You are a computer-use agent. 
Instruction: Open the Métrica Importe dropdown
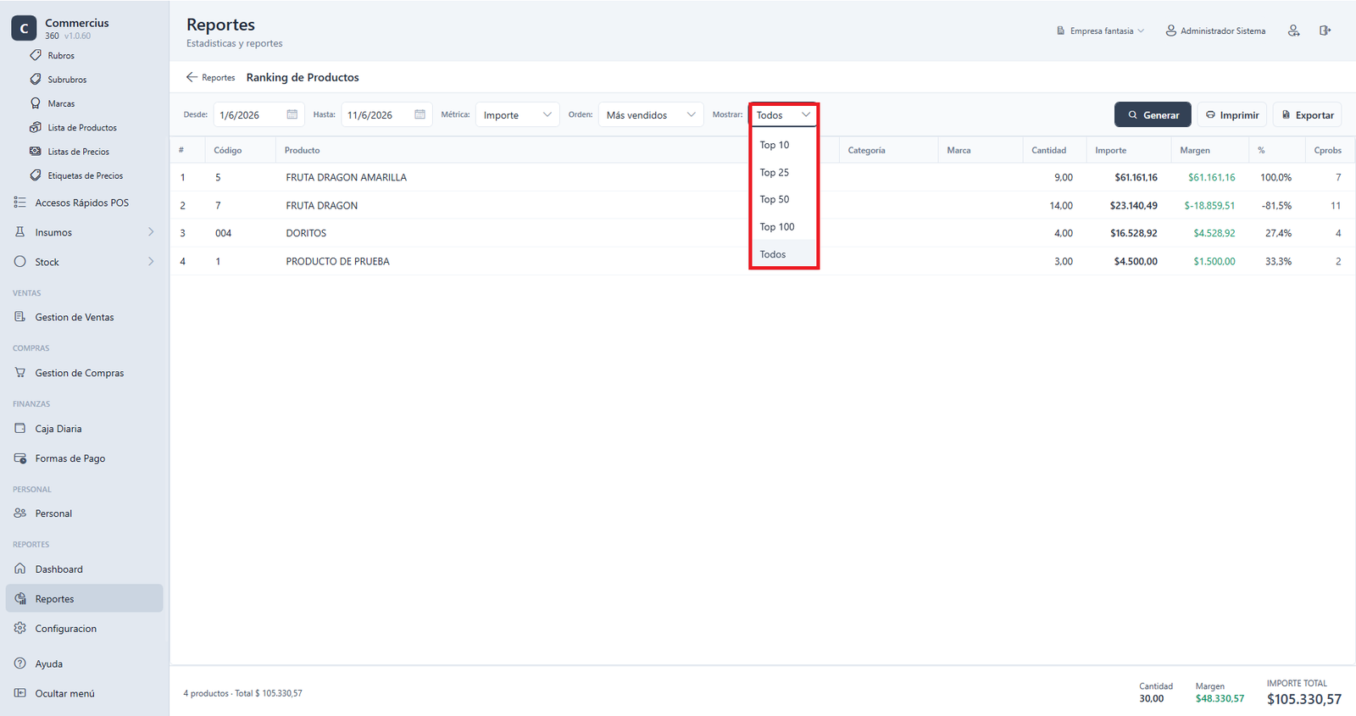tap(517, 115)
